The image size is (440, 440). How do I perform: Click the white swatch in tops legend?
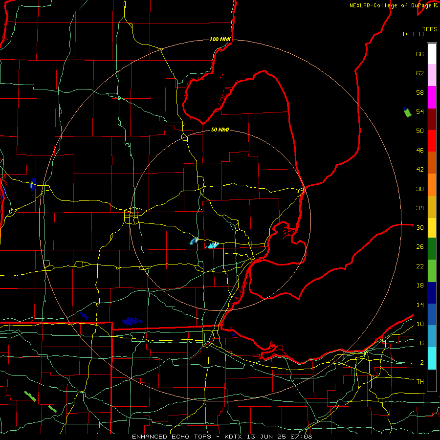click(432, 54)
